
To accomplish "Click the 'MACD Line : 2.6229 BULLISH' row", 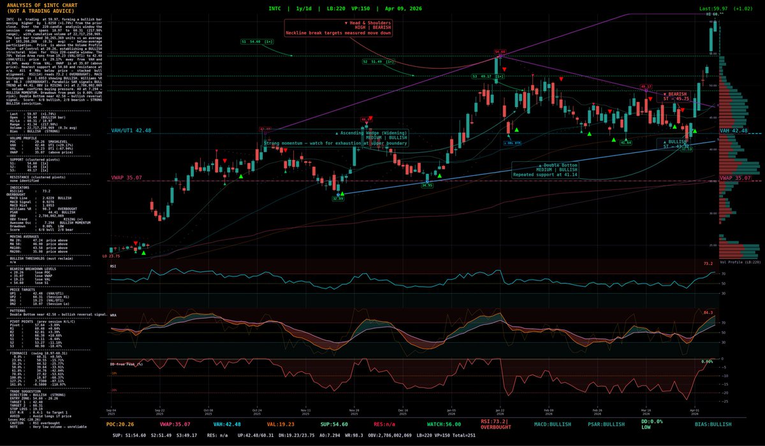I will point(40,198).
